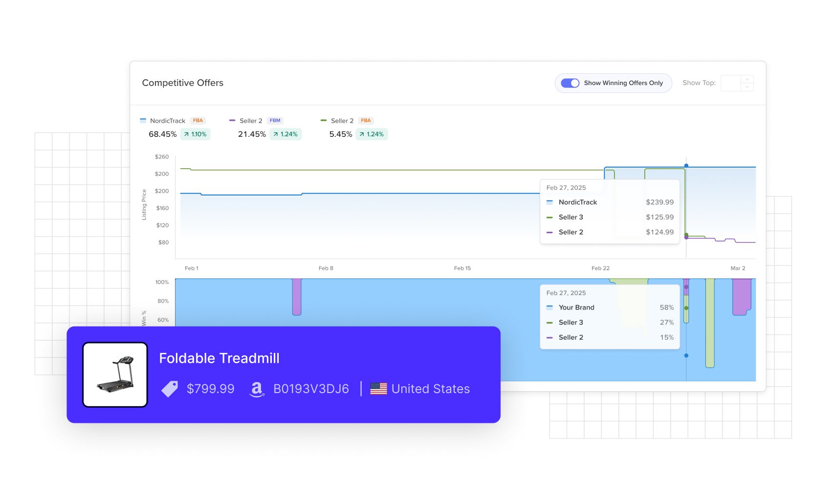Image resolution: width=833 pixels, height=484 pixels.
Task: Click the 1.10% upward trend badge
Action: [196, 134]
